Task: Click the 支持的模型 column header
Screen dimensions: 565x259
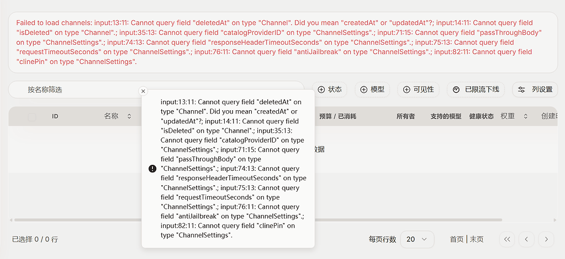Action: click(x=446, y=116)
